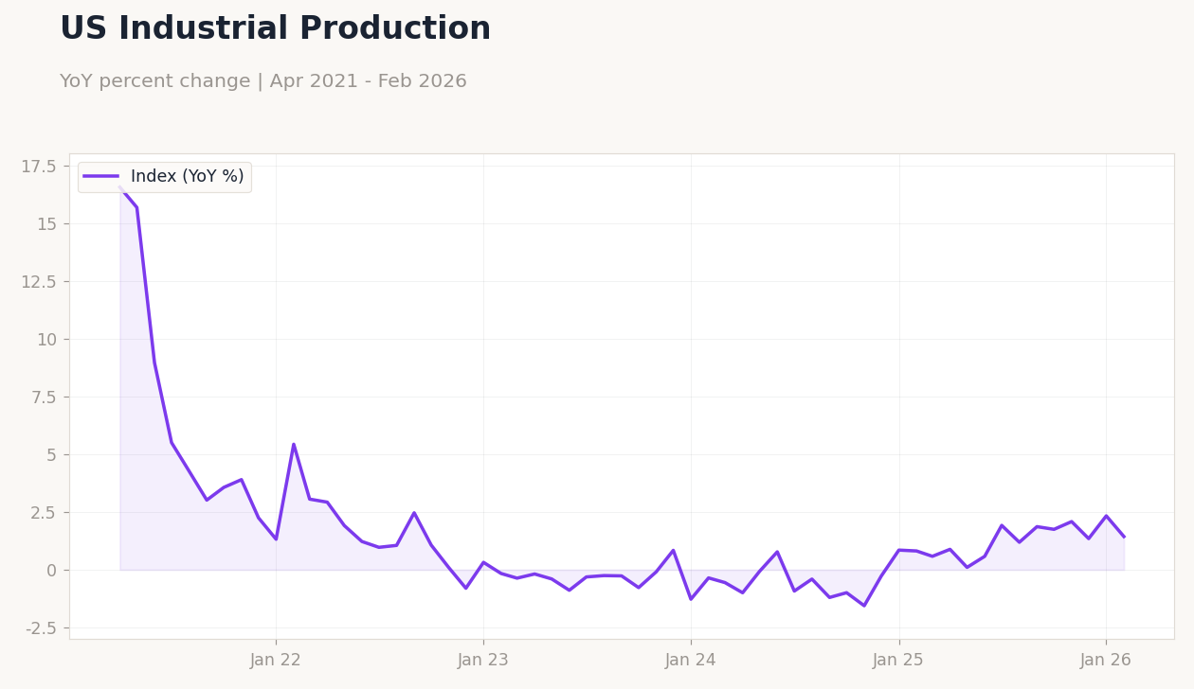Click the Index (YoY %) legend label
Viewport: 1194px width, 689px height.
pyautogui.click(x=188, y=177)
